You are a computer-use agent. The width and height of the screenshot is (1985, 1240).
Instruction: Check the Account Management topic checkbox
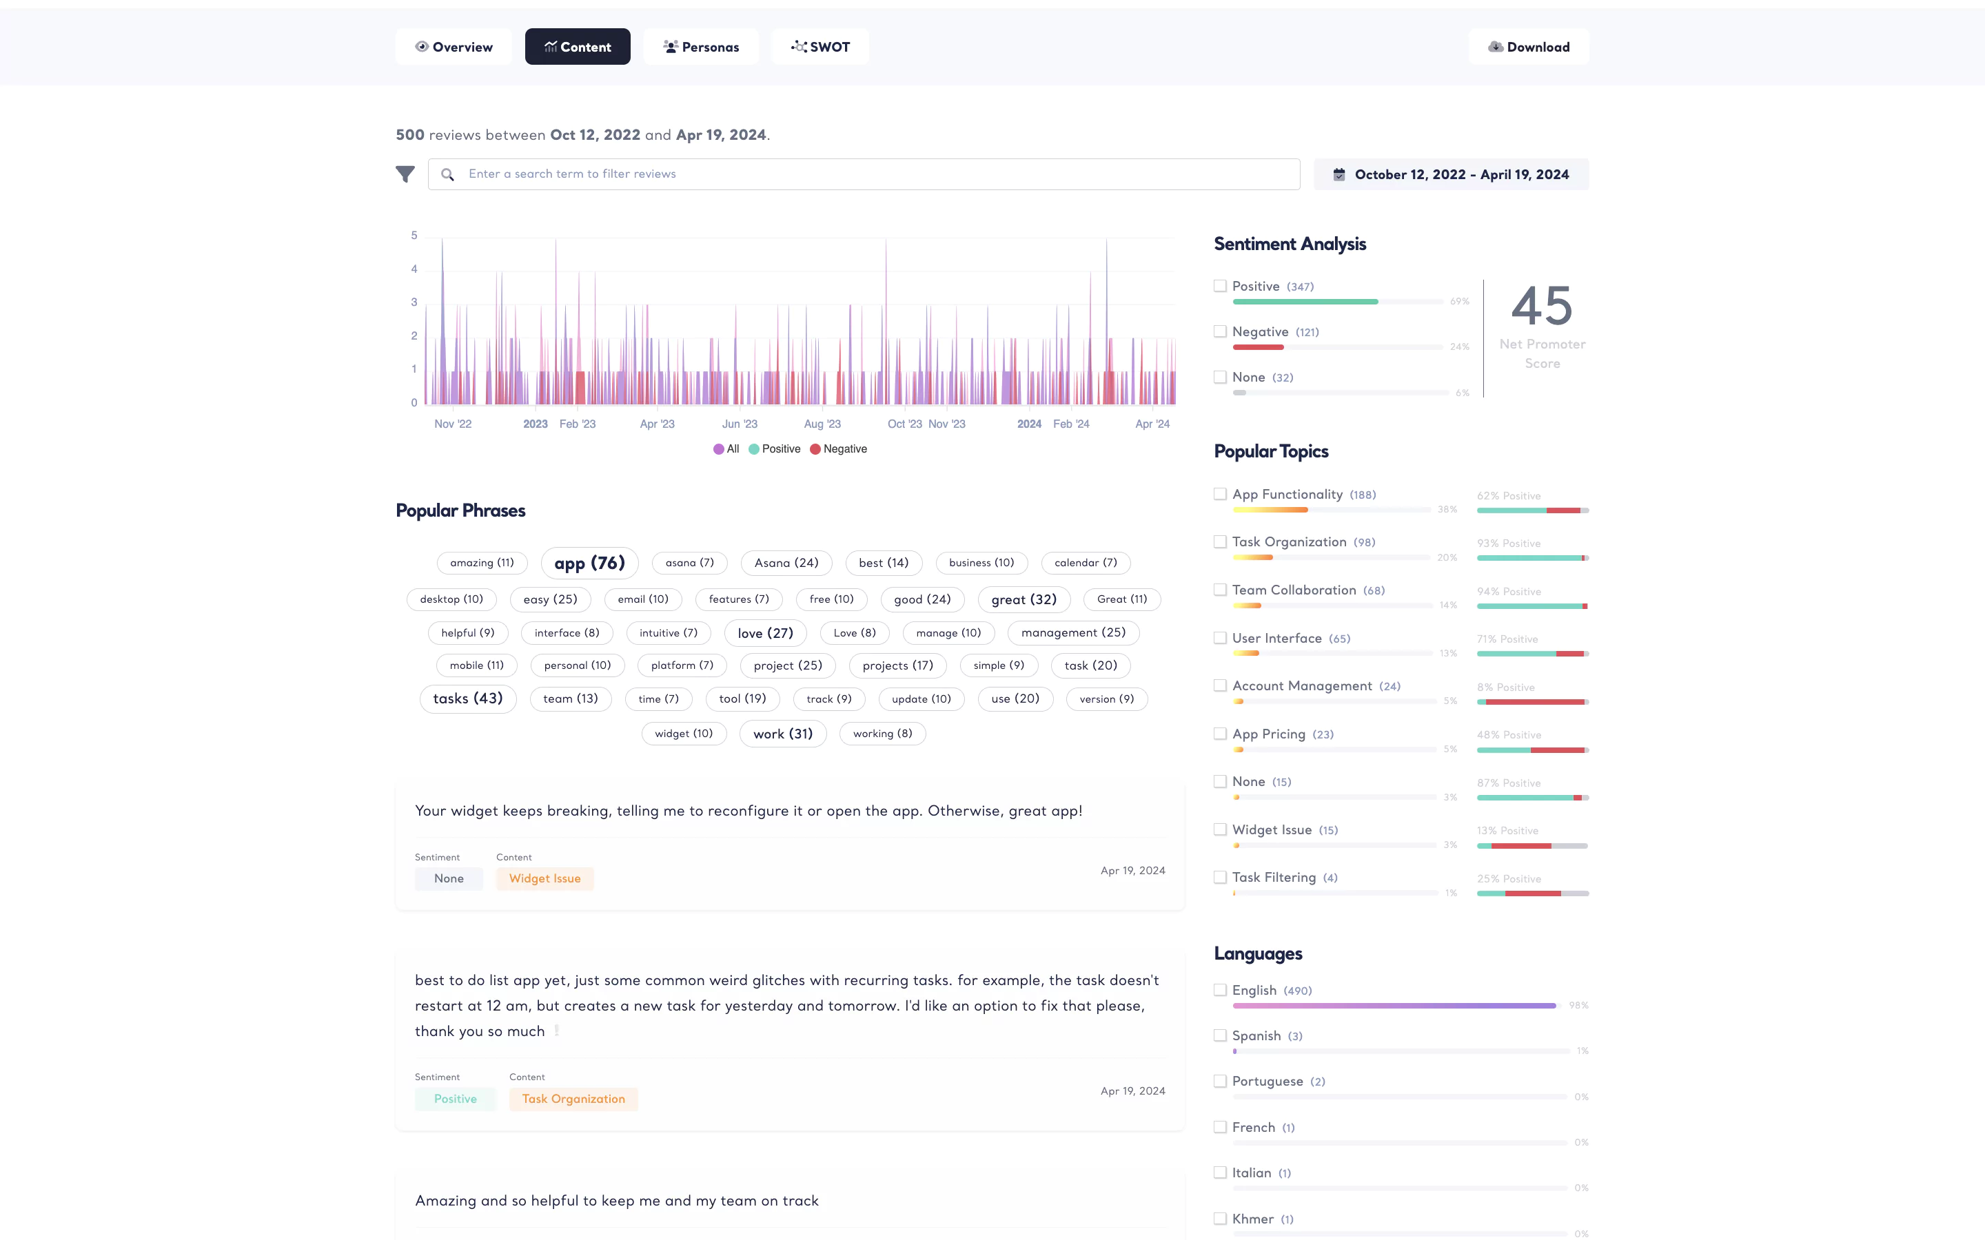pyautogui.click(x=1221, y=685)
